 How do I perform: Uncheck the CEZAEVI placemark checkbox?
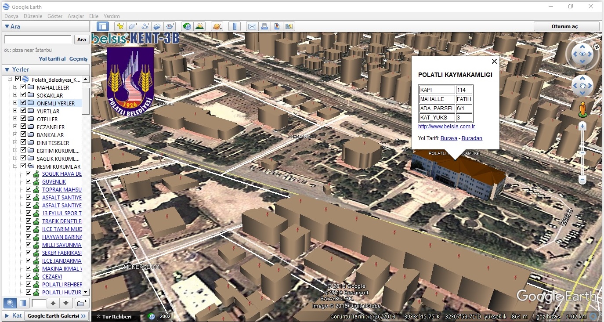29,276
